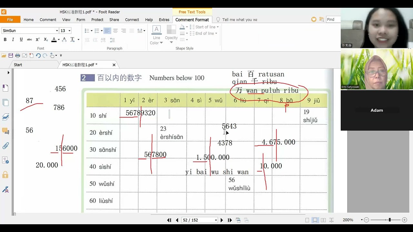The height and width of the screenshot is (232, 413).
Task: Click the character spacing icon
Action: click(64, 40)
